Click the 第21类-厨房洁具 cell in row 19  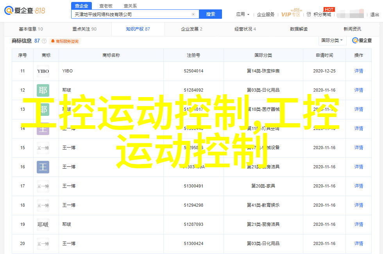[x=263, y=224]
